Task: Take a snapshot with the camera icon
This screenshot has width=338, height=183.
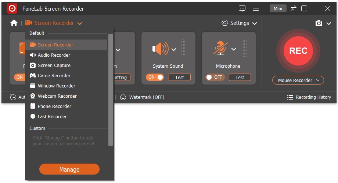Action: pyautogui.click(x=319, y=23)
